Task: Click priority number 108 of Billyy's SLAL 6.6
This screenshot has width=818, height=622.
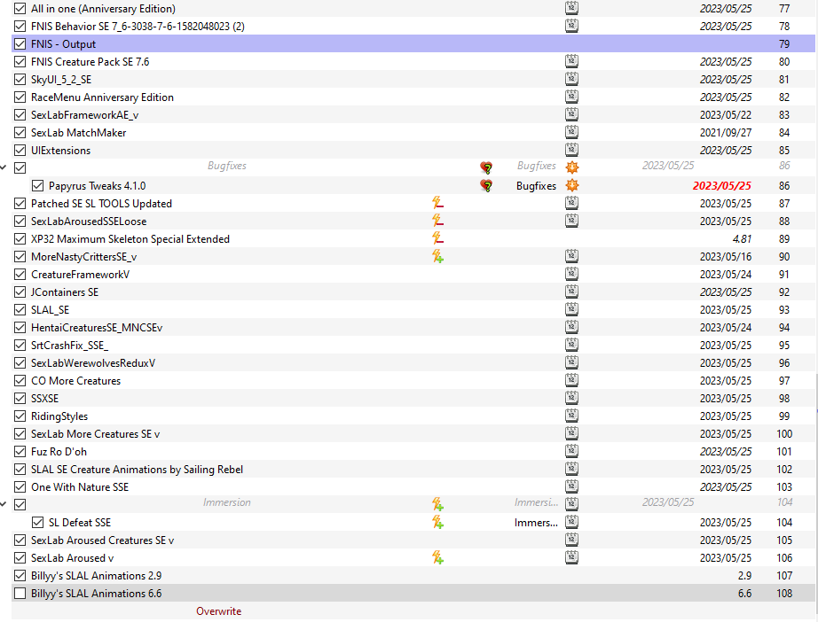Action: pos(784,593)
